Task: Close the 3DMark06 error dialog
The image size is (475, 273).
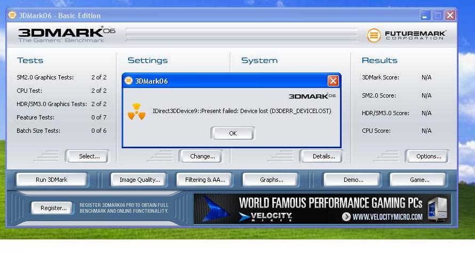Action: coord(333,81)
